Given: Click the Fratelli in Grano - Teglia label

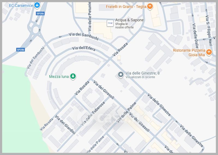Looking at the screenshot, I should tap(126, 7).
